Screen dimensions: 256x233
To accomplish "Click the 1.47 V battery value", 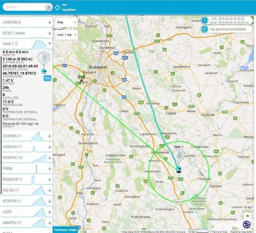I will pos(8,80).
